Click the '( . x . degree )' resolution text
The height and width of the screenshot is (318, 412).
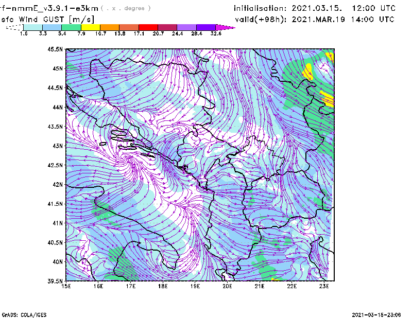(x=126, y=8)
